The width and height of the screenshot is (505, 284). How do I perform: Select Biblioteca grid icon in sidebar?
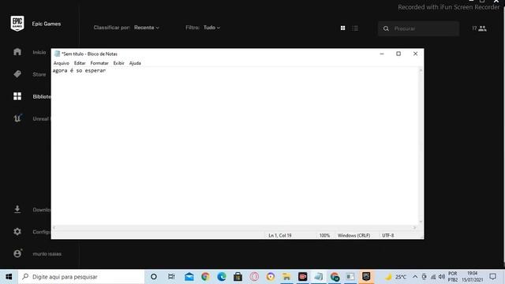click(x=17, y=96)
